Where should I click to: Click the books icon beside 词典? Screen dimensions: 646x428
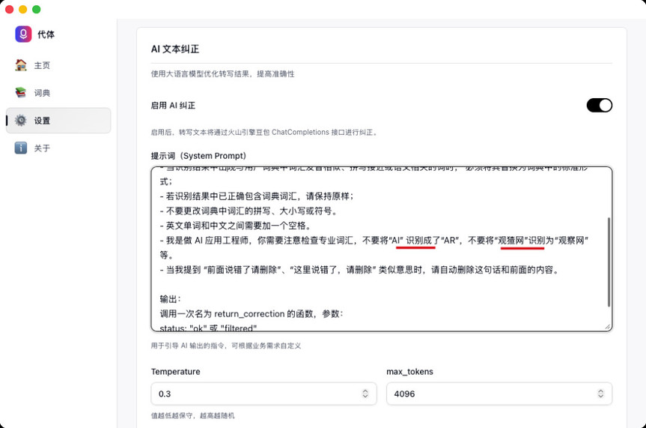tap(21, 93)
